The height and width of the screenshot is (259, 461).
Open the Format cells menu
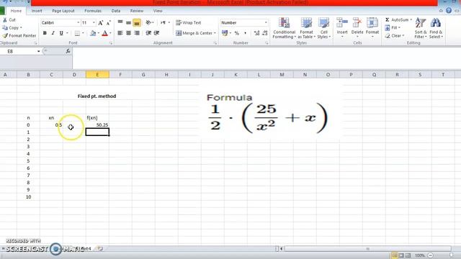pos(372,28)
